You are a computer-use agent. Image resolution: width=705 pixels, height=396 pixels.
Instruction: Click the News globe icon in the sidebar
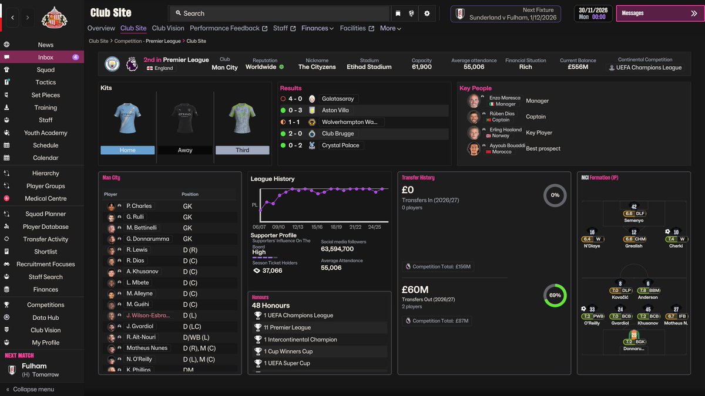(x=6, y=45)
